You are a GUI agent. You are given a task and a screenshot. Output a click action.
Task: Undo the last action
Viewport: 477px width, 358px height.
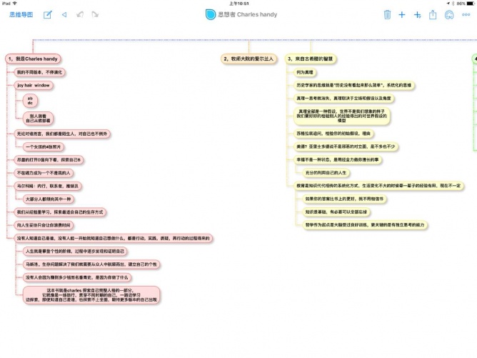tap(80, 14)
